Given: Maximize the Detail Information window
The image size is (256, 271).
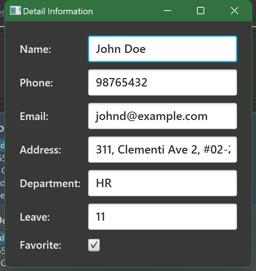Looking at the screenshot, I should click(x=201, y=11).
